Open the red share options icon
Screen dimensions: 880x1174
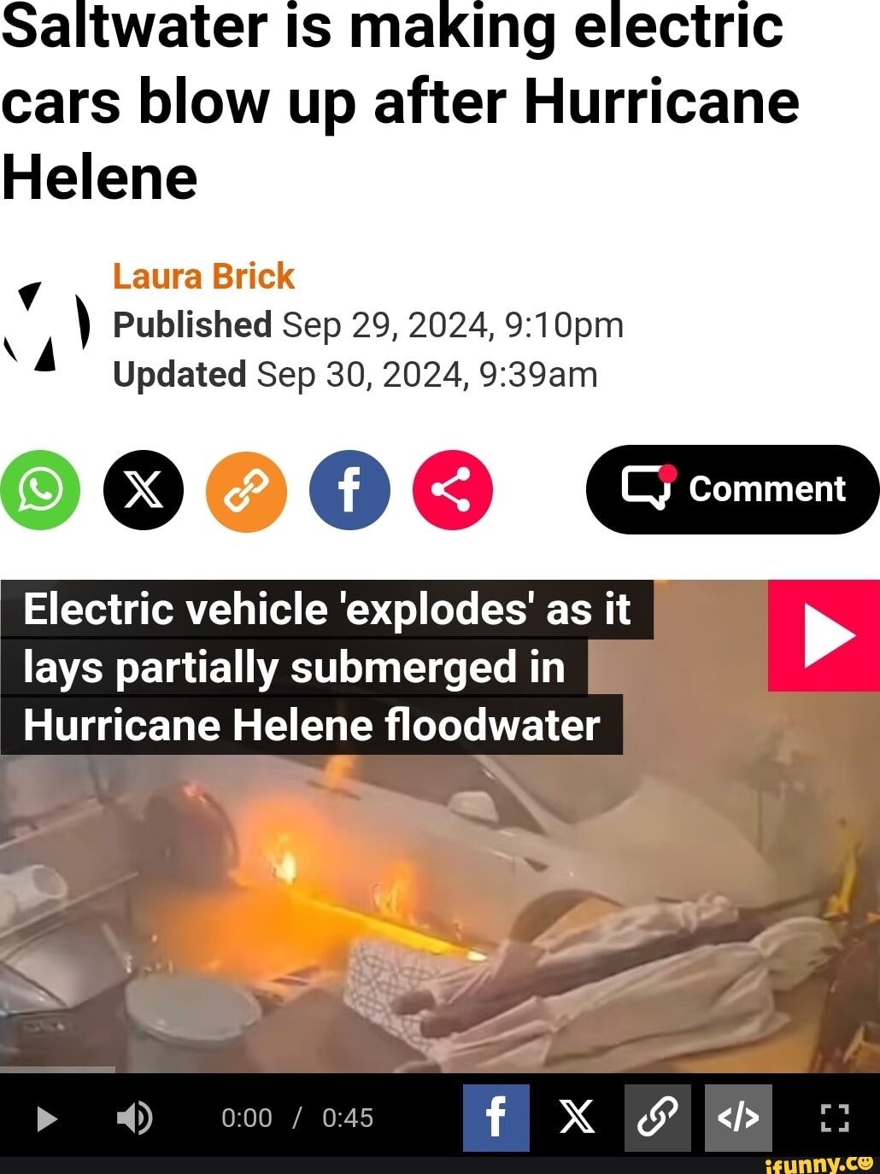click(452, 490)
